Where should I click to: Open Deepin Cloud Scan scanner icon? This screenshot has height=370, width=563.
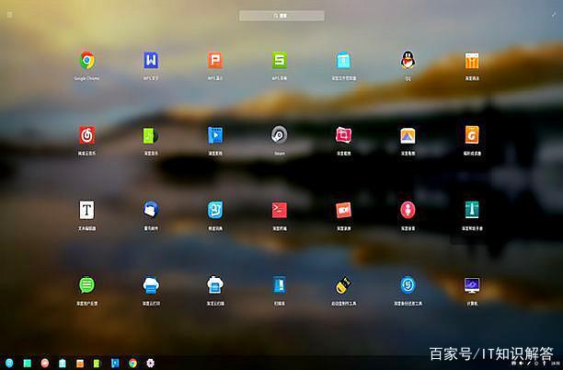(215, 285)
